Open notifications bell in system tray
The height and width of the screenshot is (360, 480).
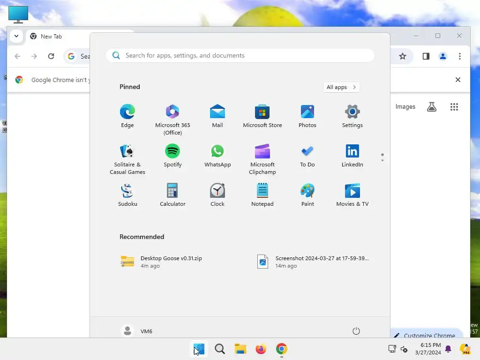(x=448, y=349)
